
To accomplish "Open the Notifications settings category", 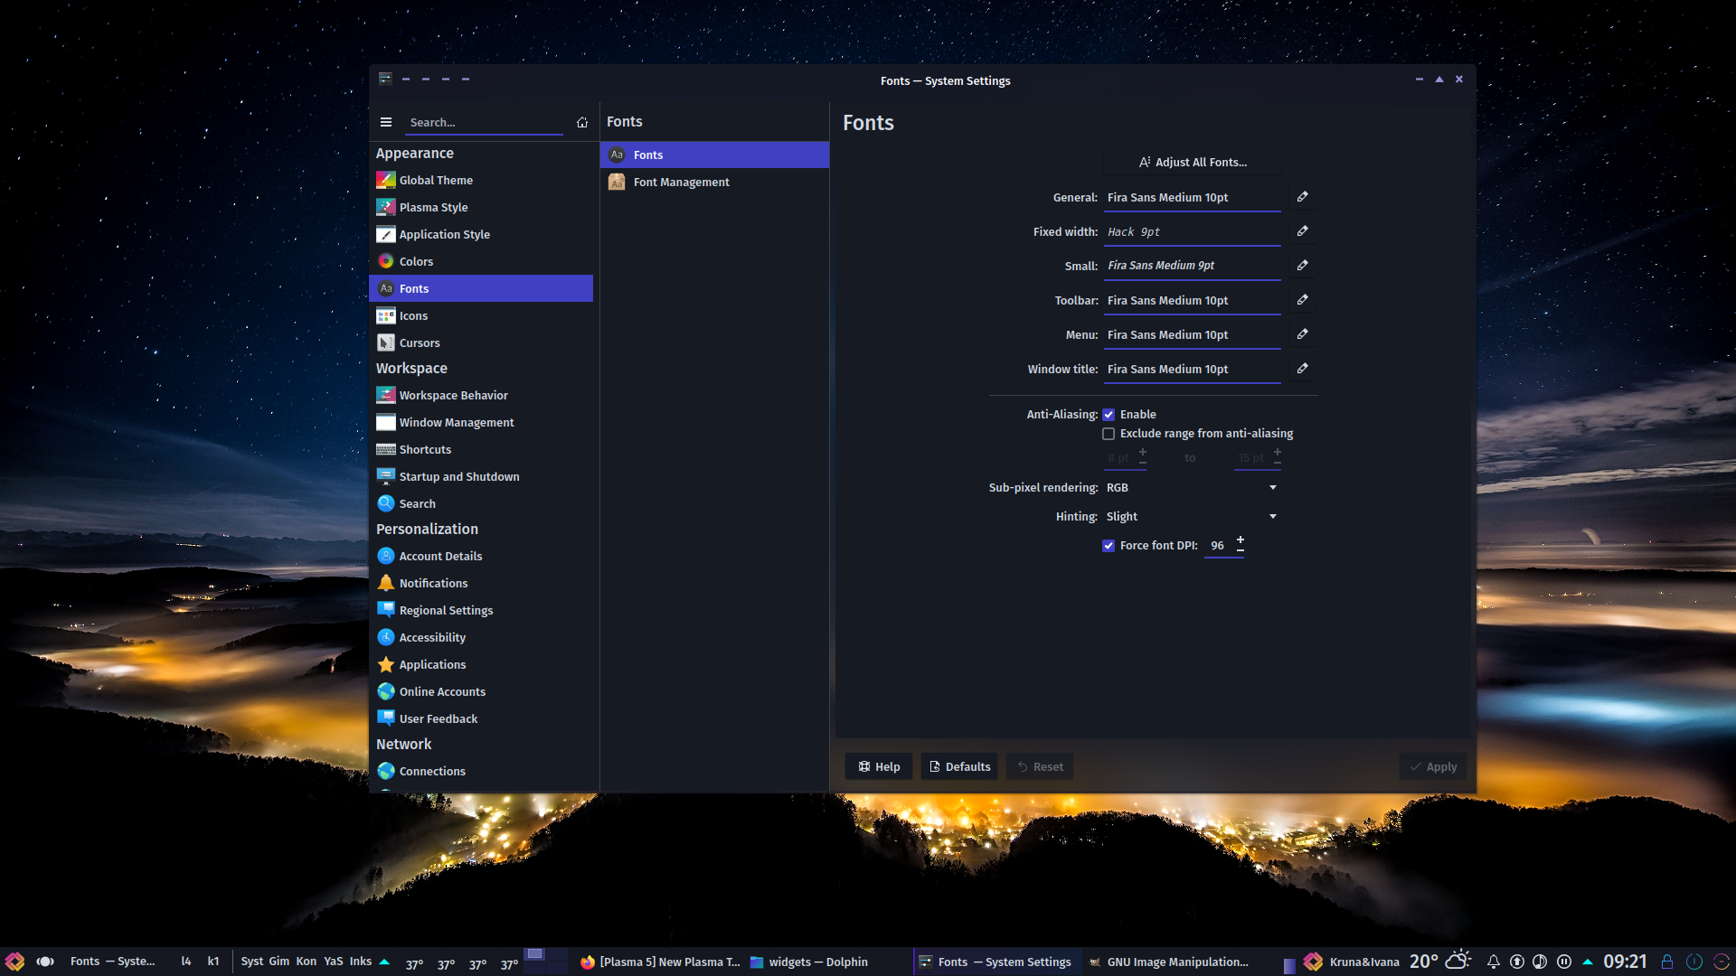I will 481,584.
